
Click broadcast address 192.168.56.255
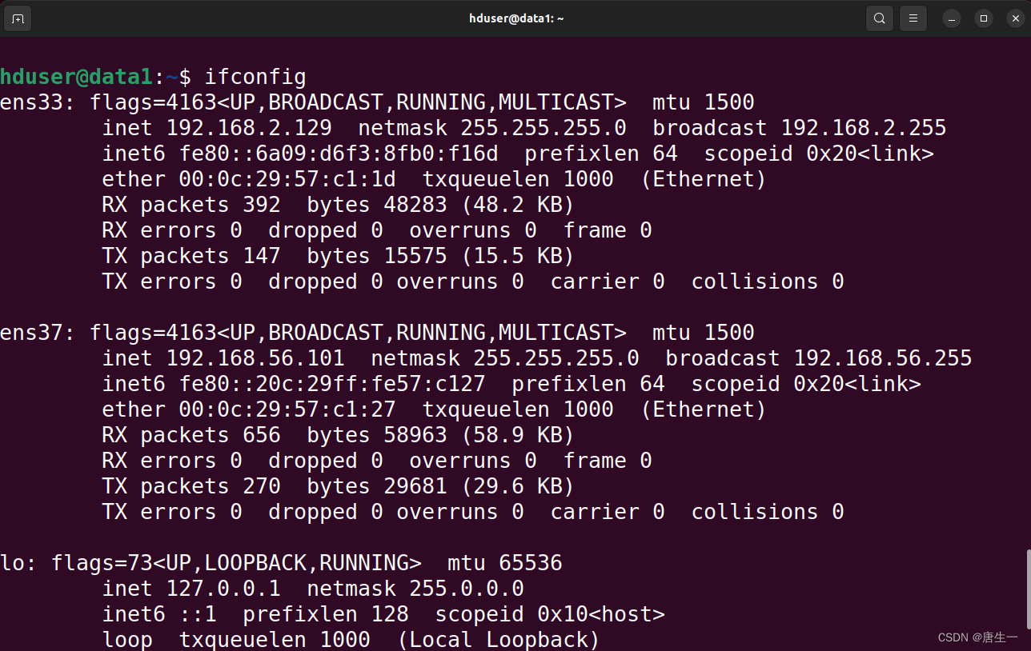[x=883, y=358]
